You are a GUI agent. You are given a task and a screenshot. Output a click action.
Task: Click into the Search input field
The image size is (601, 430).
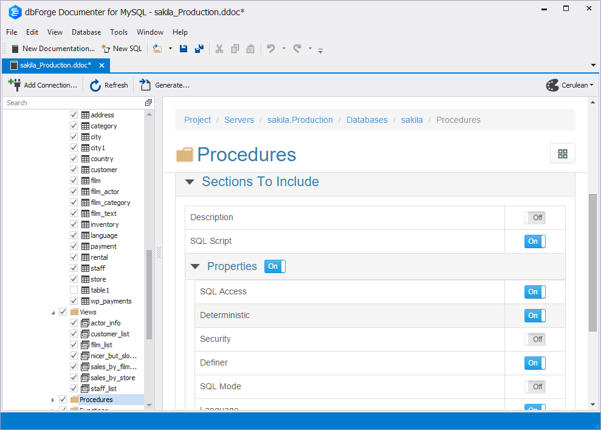click(75, 103)
